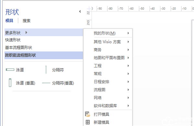Open the 网络 submenu

[x=108, y=98]
